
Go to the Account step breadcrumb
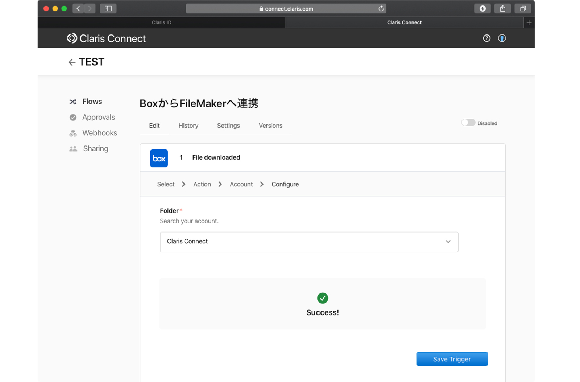pos(241,184)
